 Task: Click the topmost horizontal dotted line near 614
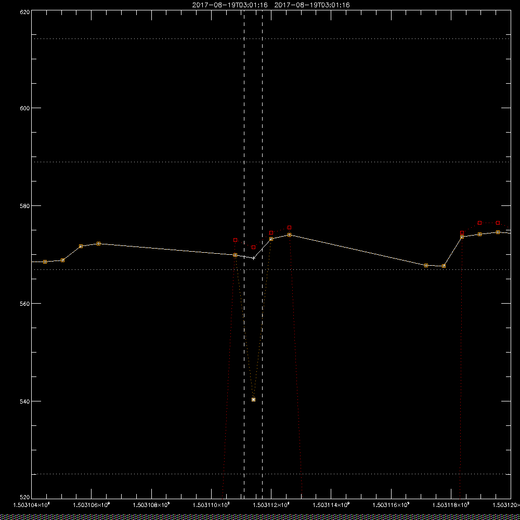point(271,39)
